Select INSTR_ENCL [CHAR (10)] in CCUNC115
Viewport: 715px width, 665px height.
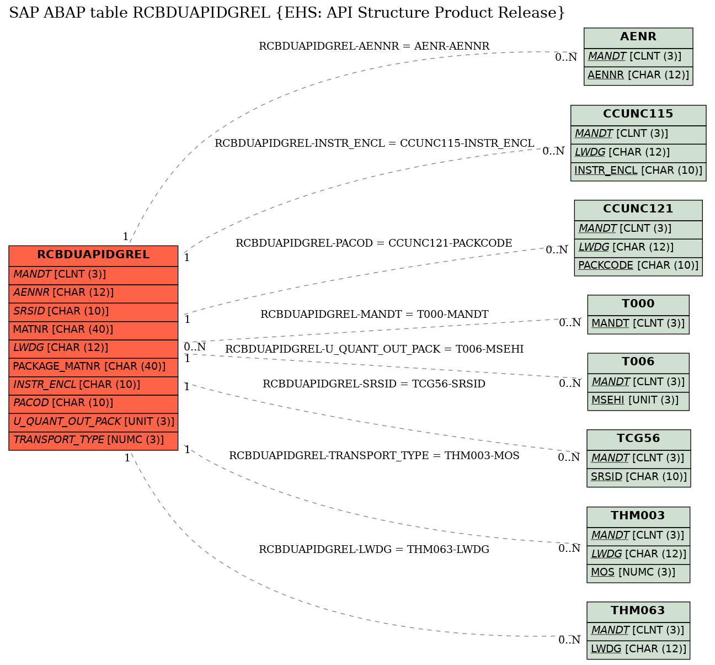(x=638, y=171)
